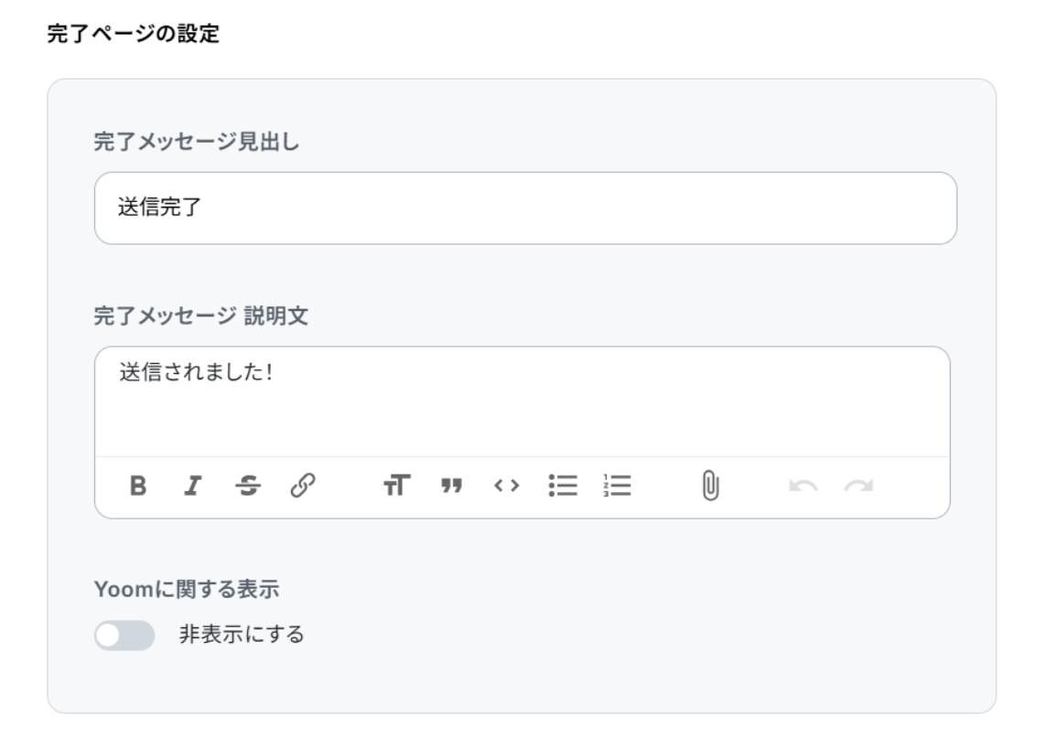Image resolution: width=1044 pixels, height=737 pixels.
Task: Attach a file with the paperclip icon
Action: tap(708, 485)
